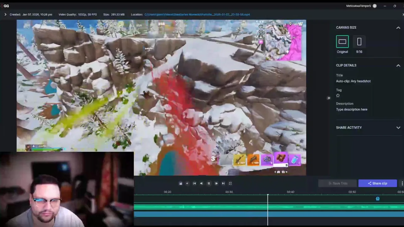Click the back chevron beside Created
Viewport: 404px width, 227px height.
(5, 15)
